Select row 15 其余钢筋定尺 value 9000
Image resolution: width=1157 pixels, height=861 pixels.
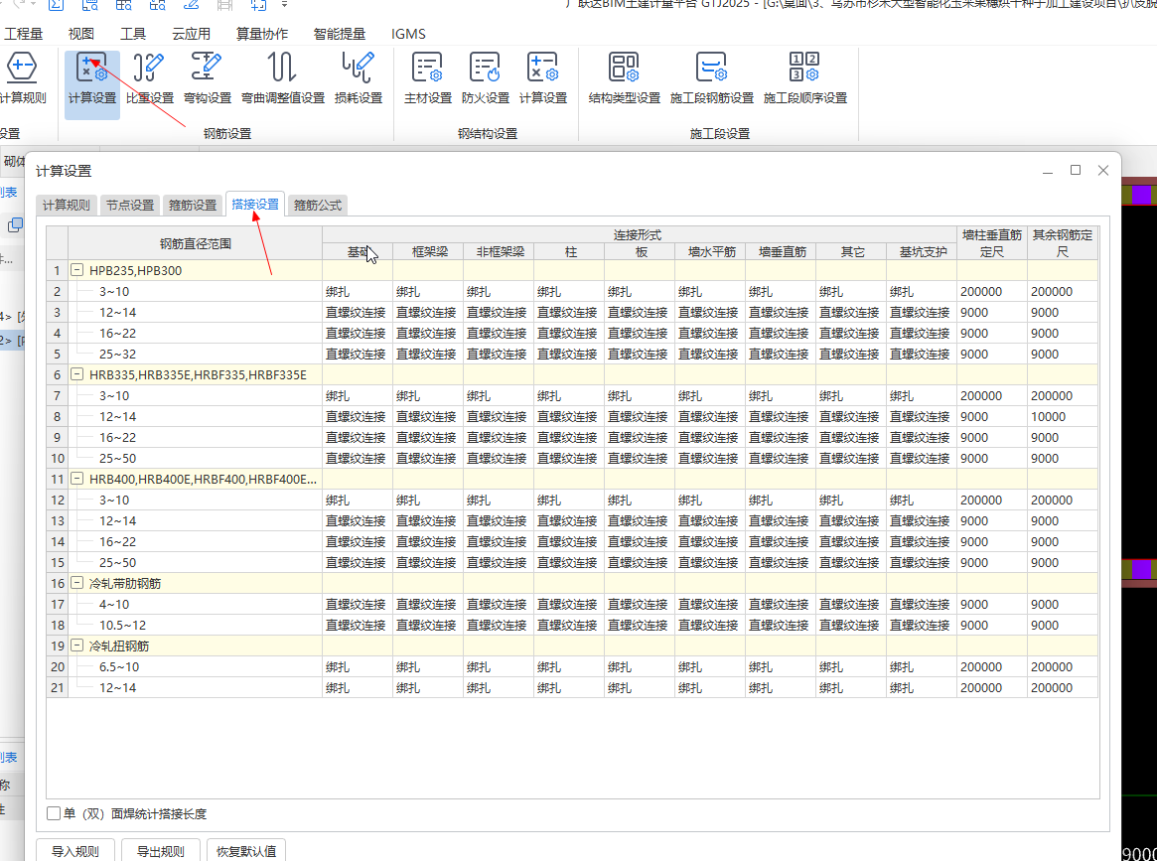(1063, 562)
